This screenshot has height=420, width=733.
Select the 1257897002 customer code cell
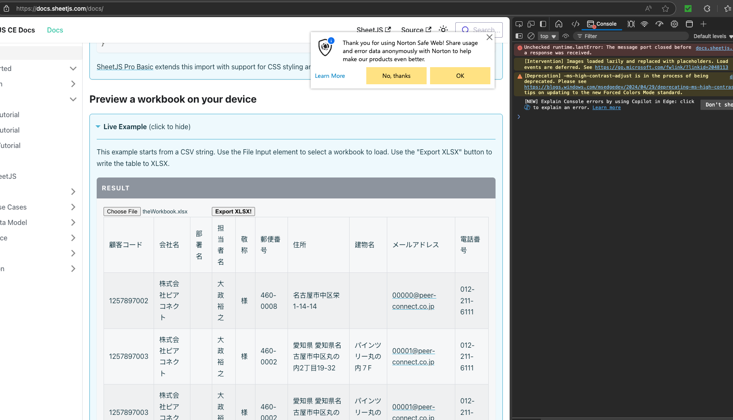(129, 301)
